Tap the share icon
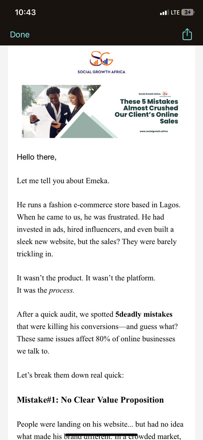The width and height of the screenshot is (203, 440). coord(187,34)
